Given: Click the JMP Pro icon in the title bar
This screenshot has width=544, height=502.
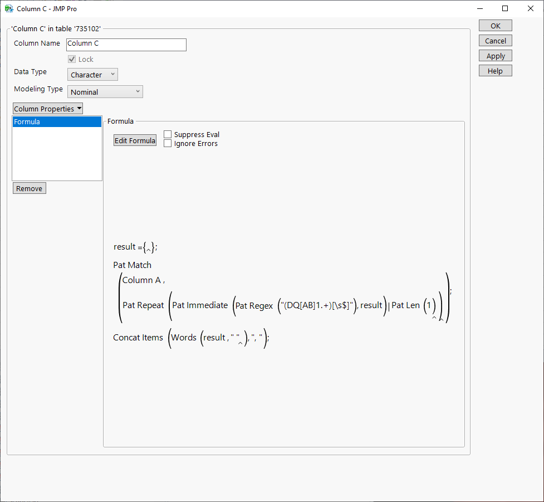Looking at the screenshot, I should pyautogui.click(x=9, y=8).
